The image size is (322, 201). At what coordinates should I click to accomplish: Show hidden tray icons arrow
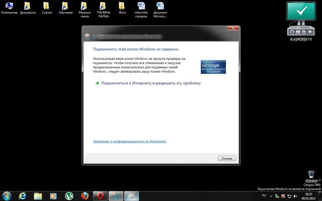[x=271, y=196]
